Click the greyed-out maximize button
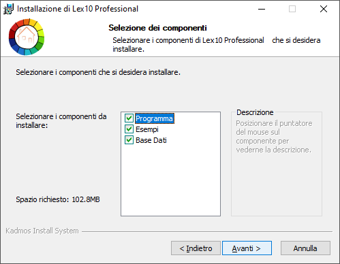This screenshot has width=340, height=264. [x=292, y=9]
